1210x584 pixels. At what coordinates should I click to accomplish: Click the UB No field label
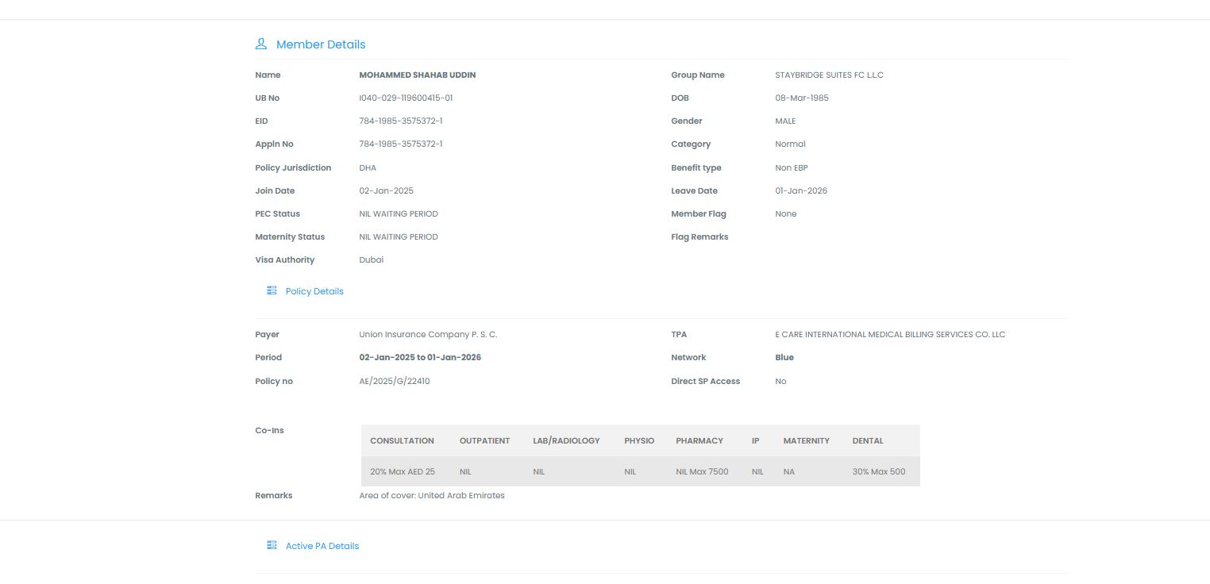click(x=268, y=98)
